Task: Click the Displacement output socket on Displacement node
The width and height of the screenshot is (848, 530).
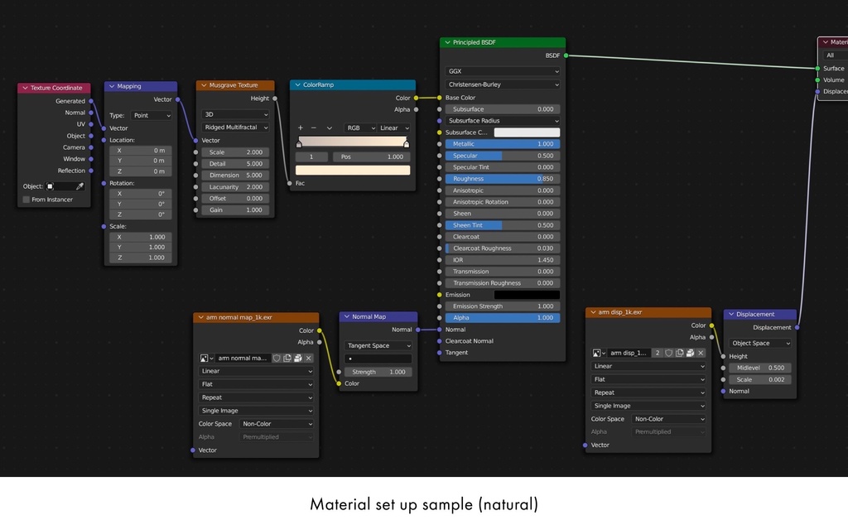Action: click(x=797, y=327)
